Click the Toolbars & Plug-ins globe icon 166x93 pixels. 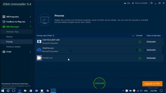coord(4,22)
